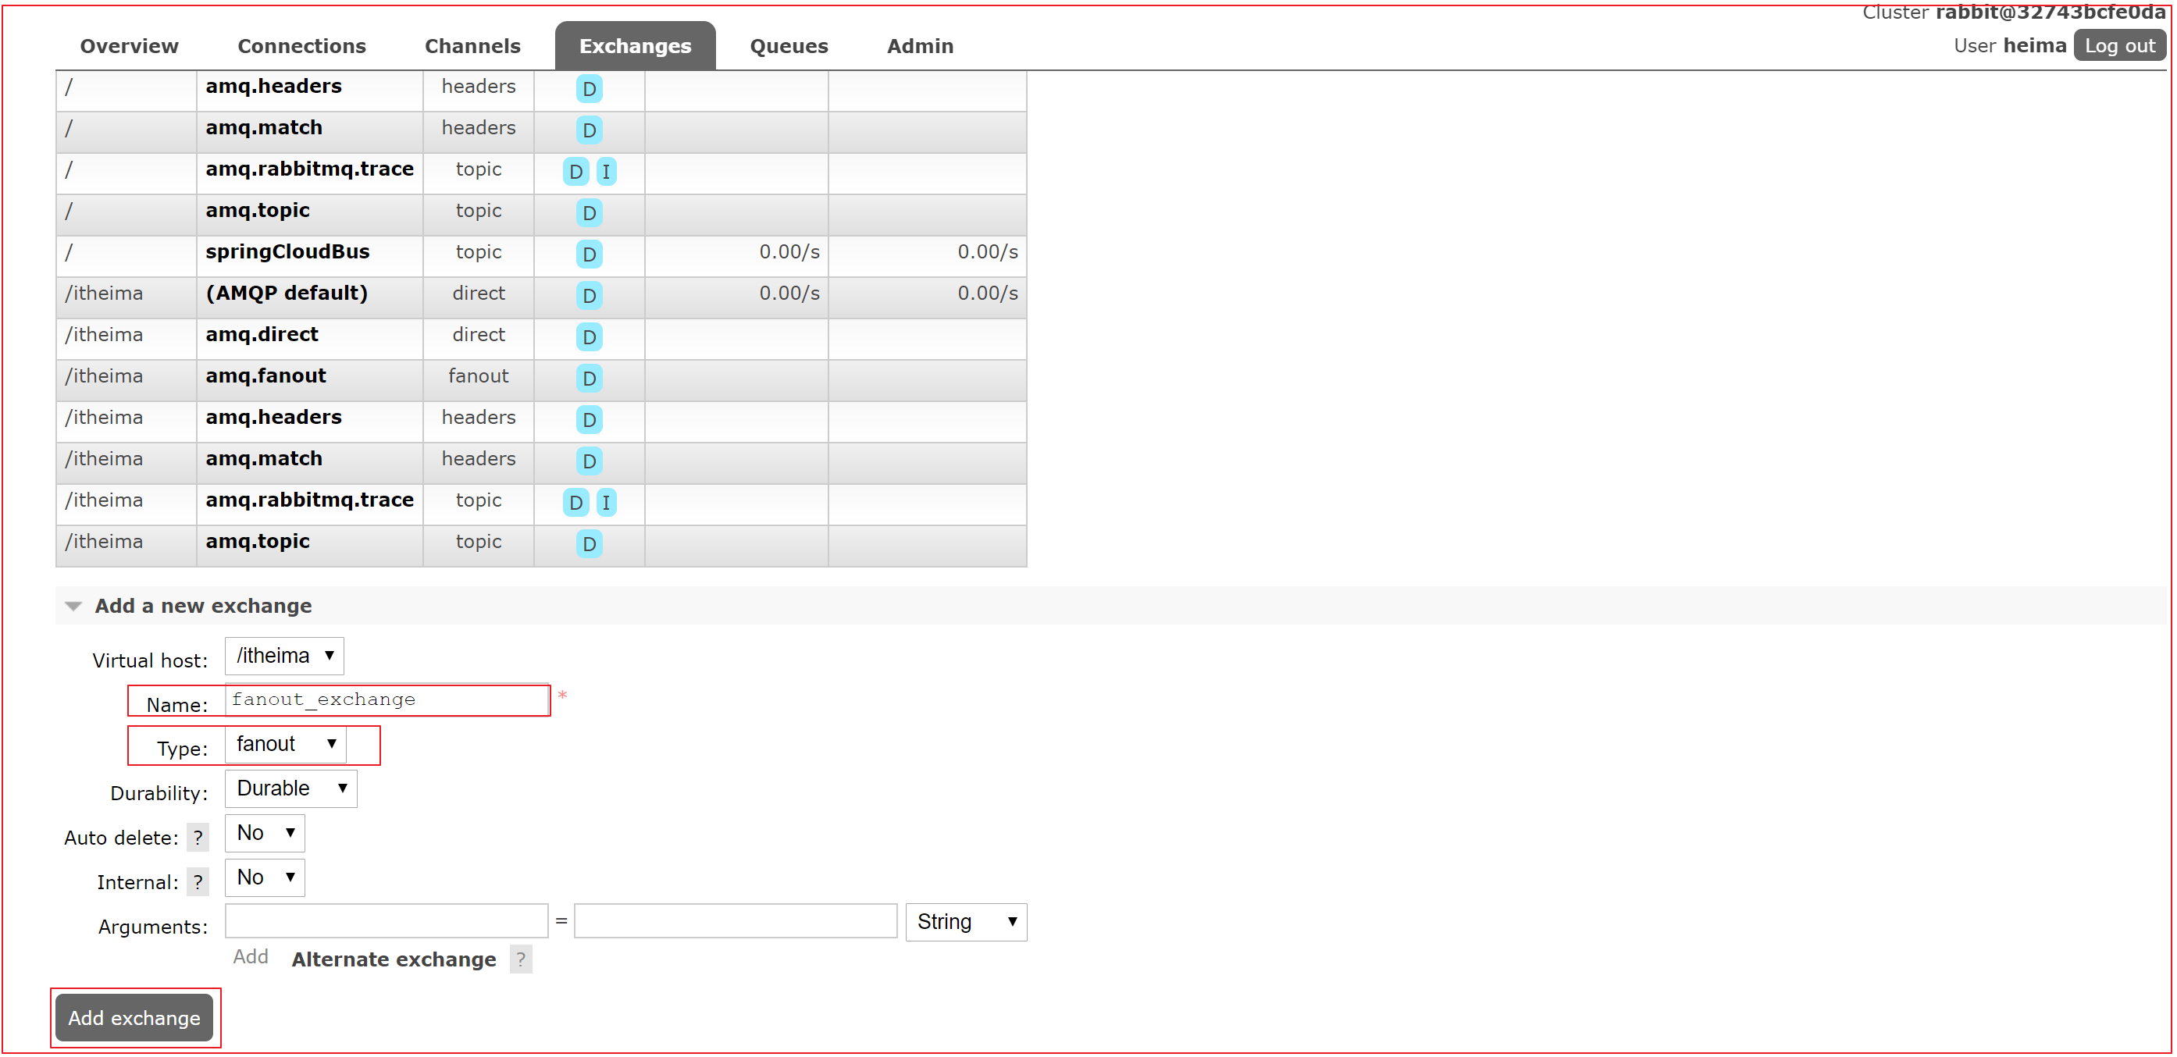
Task: Switch to the Admin tab
Action: click(920, 47)
